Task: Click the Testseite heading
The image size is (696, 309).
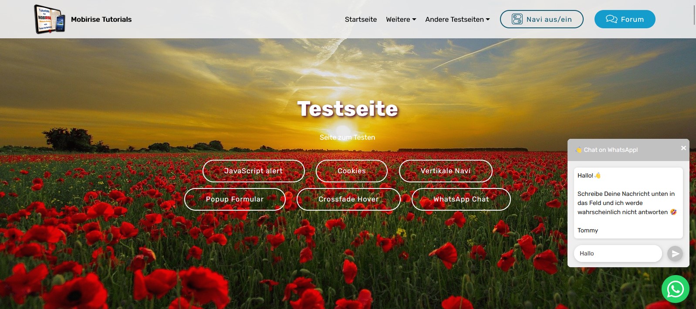Action: pyautogui.click(x=348, y=109)
